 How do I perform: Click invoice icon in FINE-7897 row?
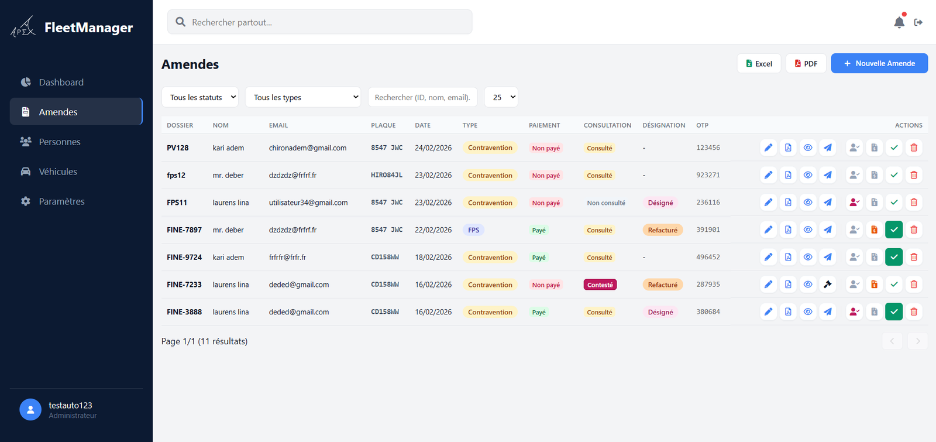coord(875,230)
